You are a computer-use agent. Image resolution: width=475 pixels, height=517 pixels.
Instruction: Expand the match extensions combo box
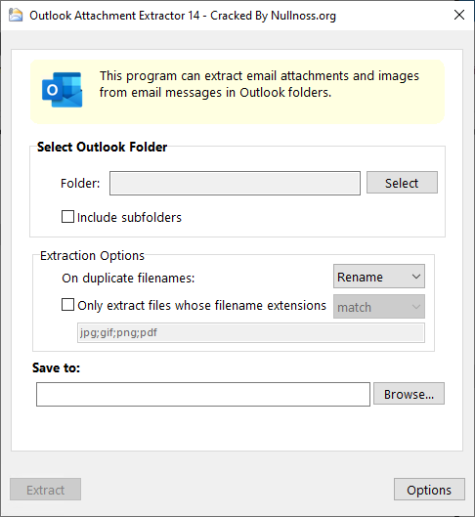coord(379,307)
